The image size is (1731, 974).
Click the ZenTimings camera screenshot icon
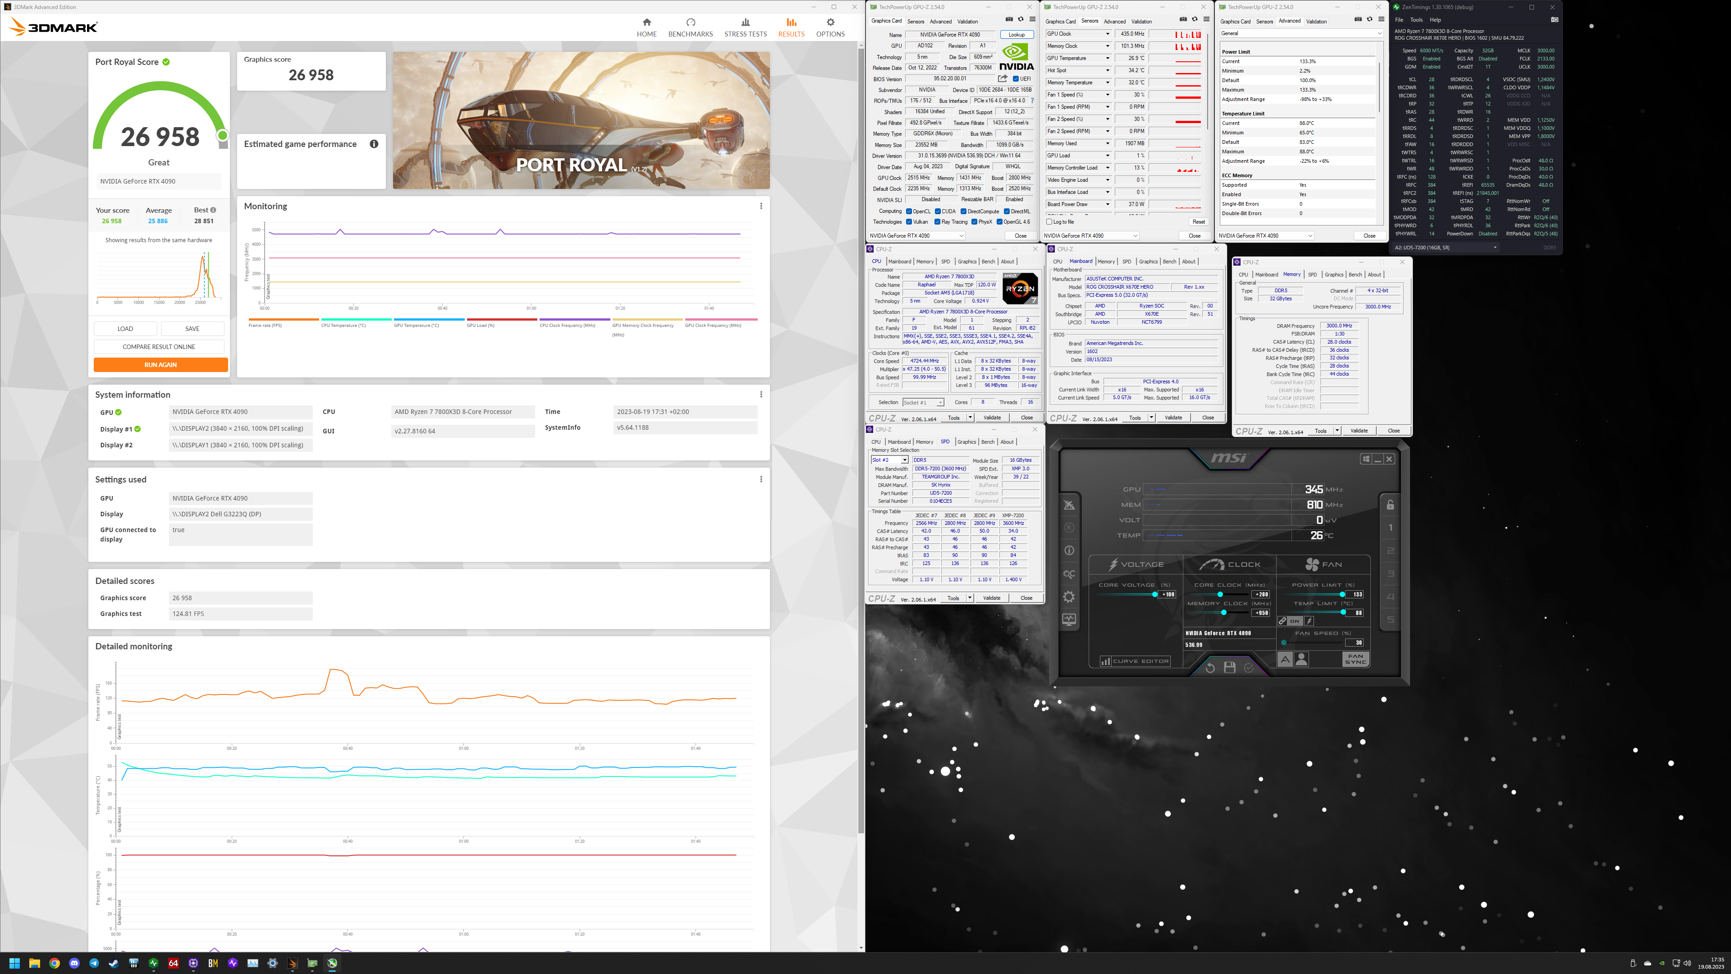[1554, 19]
